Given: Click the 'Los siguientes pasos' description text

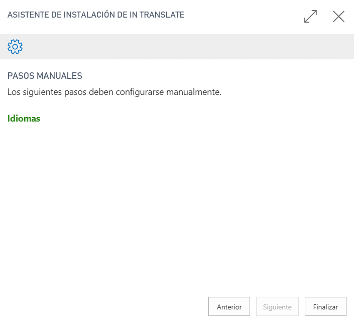Looking at the screenshot, I should (114, 92).
